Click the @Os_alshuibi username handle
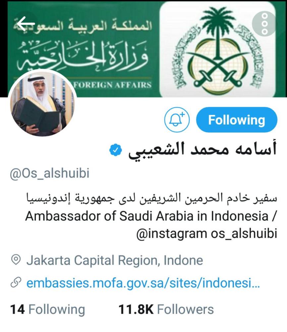The height and width of the screenshot is (332, 287). click(x=50, y=173)
